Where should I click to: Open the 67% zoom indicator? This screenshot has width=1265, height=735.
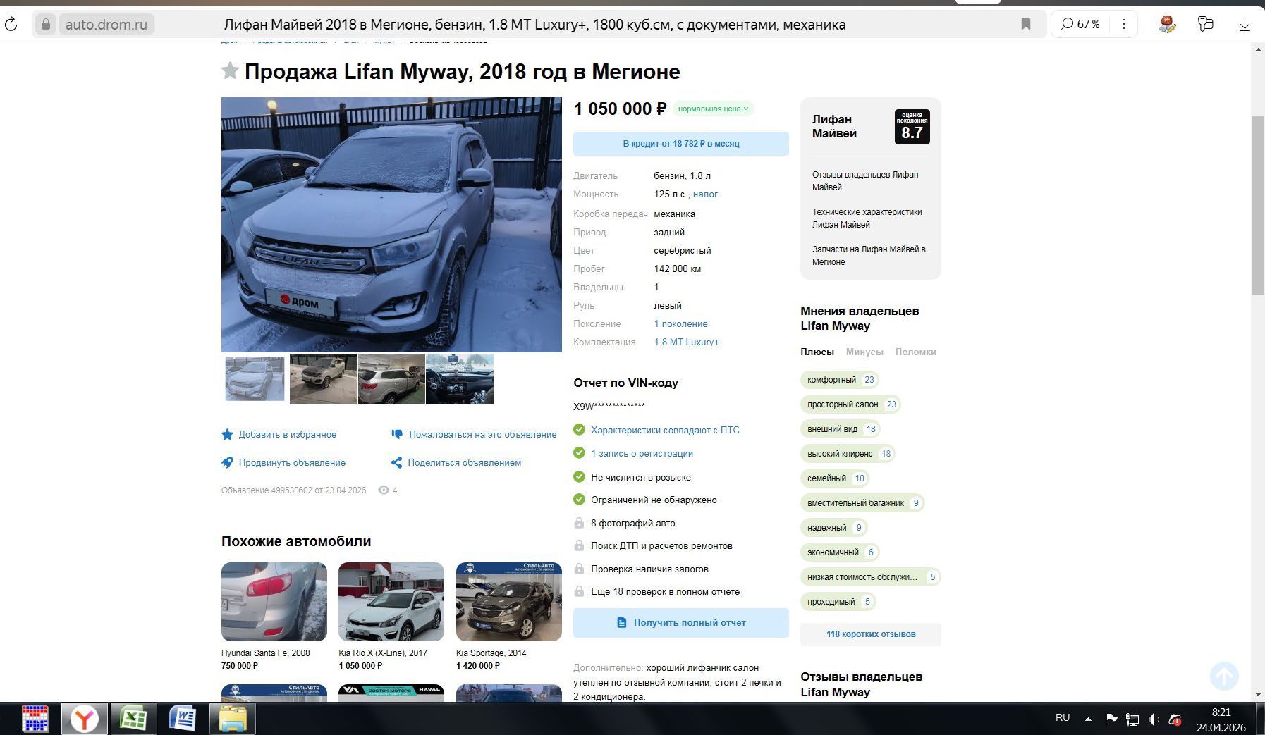pyautogui.click(x=1081, y=25)
